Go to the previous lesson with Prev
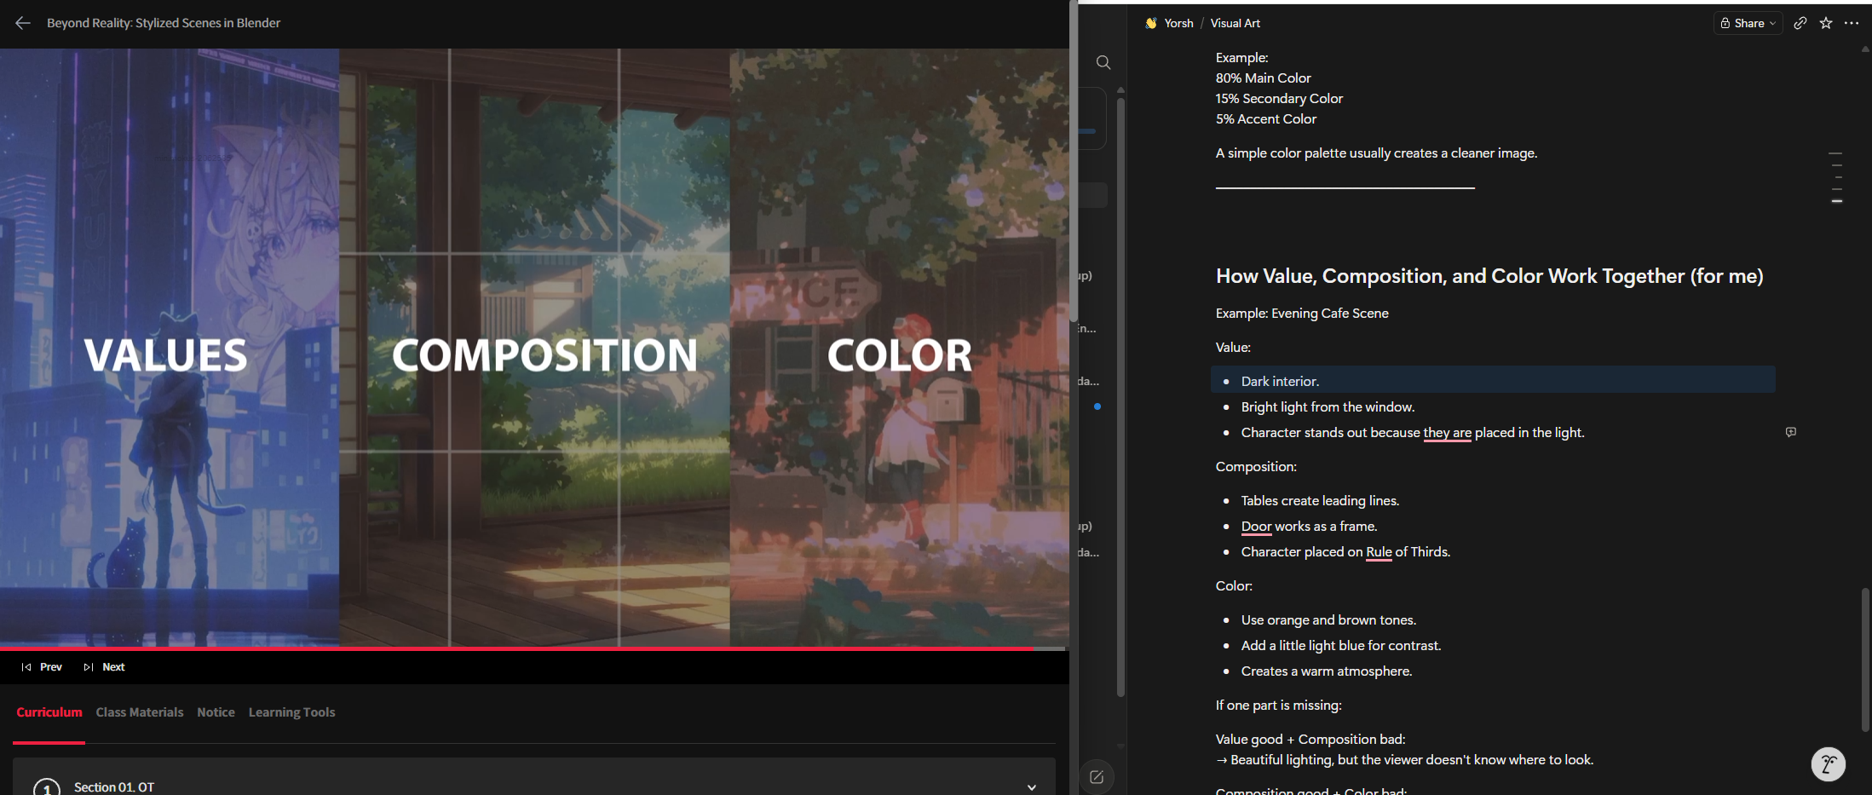Screen dimensions: 1872x795 (x=42, y=667)
